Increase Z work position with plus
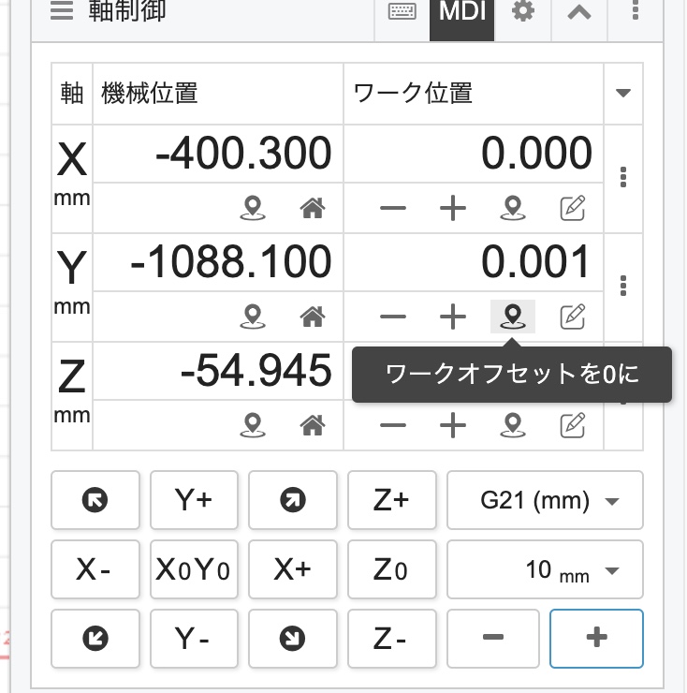The height and width of the screenshot is (693, 687). (453, 425)
